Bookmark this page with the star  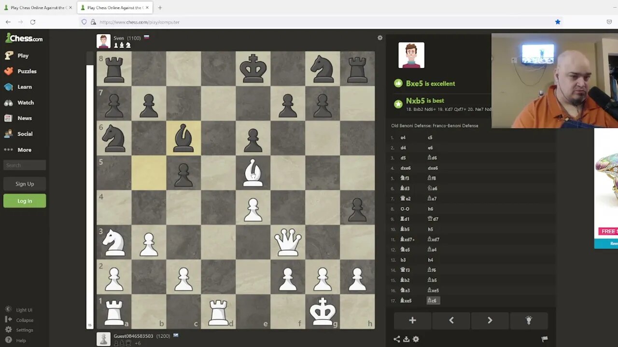558,22
